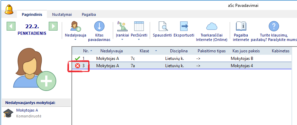Click the date 22.2. PENKTADIENIS
Viewport: 297px width, 125px height.
32,30
